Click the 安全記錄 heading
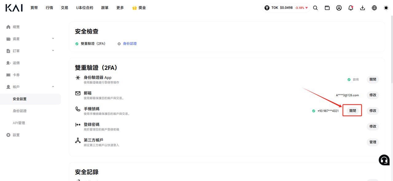 click(x=87, y=172)
